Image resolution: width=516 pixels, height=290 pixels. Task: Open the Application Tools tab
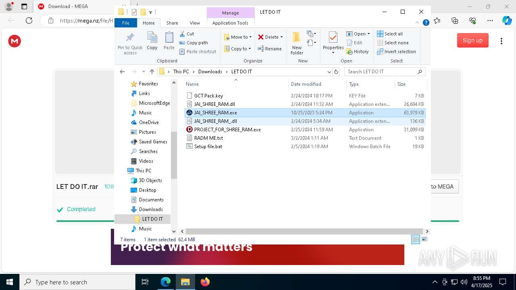pyautogui.click(x=230, y=23)
